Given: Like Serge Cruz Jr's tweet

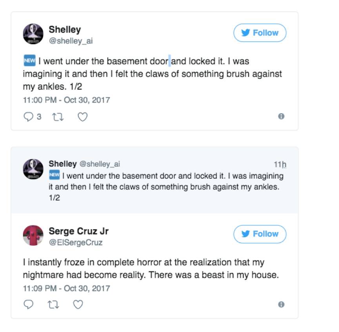Looking at the screenshot, I should (x=78, y=305).
